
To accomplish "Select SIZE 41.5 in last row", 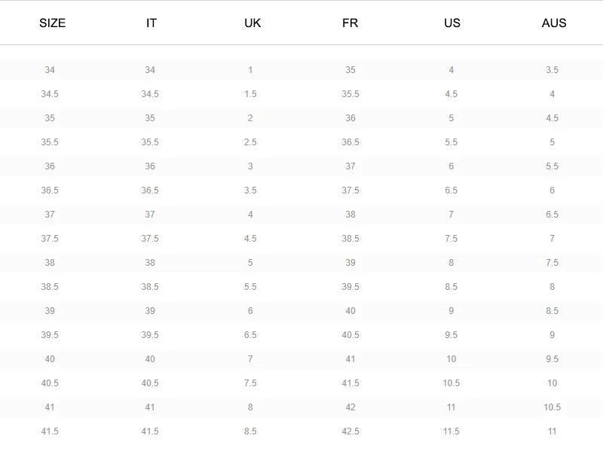I will [50, 431].
